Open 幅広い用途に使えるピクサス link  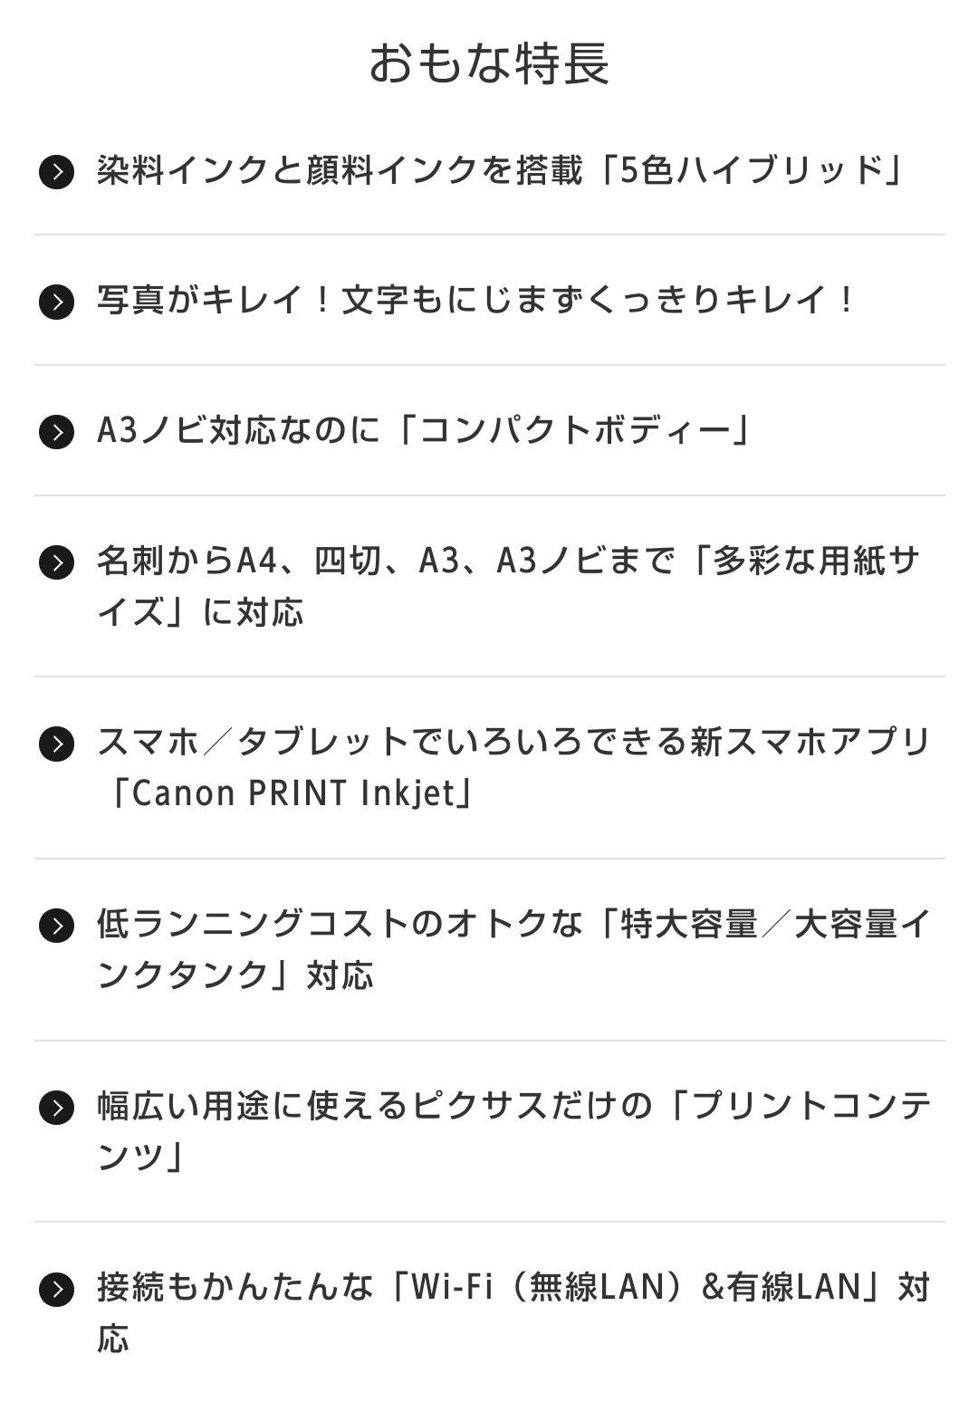tap(513, 1106)
